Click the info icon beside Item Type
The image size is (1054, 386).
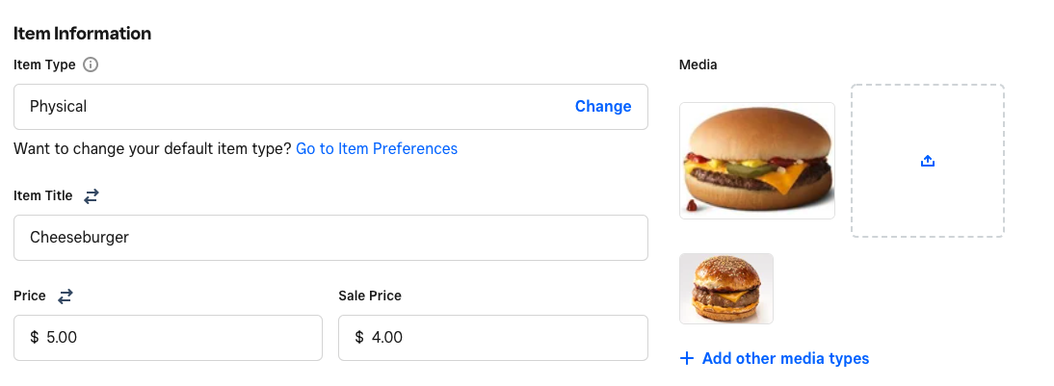[x=91, y=65]
